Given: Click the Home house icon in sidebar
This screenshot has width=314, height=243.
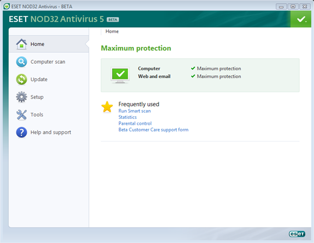Looking at the screenshot, I should pos(21,44).
